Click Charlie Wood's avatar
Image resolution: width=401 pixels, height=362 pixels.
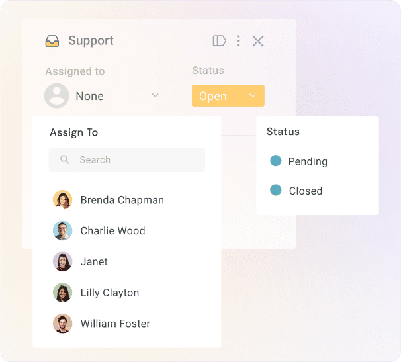pos(62,230)
